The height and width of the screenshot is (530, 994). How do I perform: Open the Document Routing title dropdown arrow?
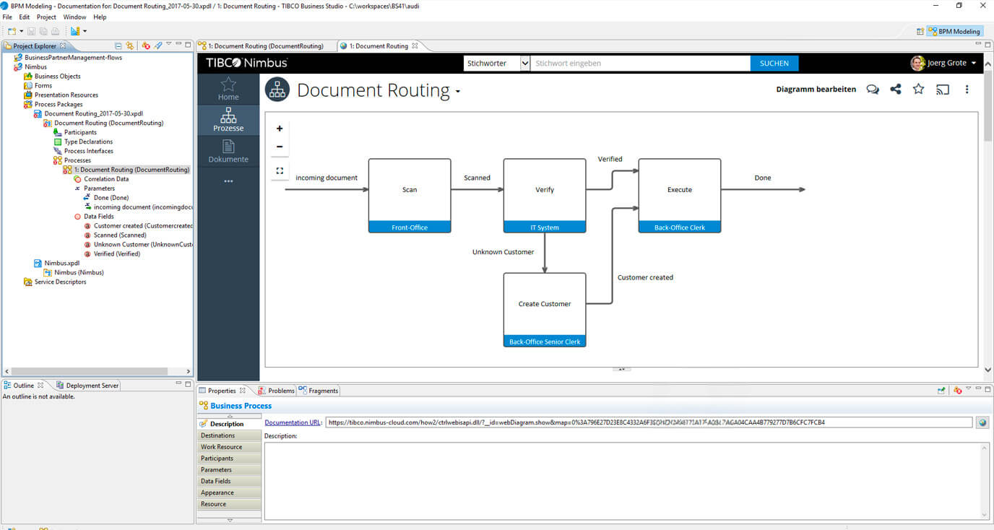[457, 92]
